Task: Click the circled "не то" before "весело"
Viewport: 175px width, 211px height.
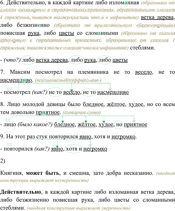Action: click(x=55, y=92)
